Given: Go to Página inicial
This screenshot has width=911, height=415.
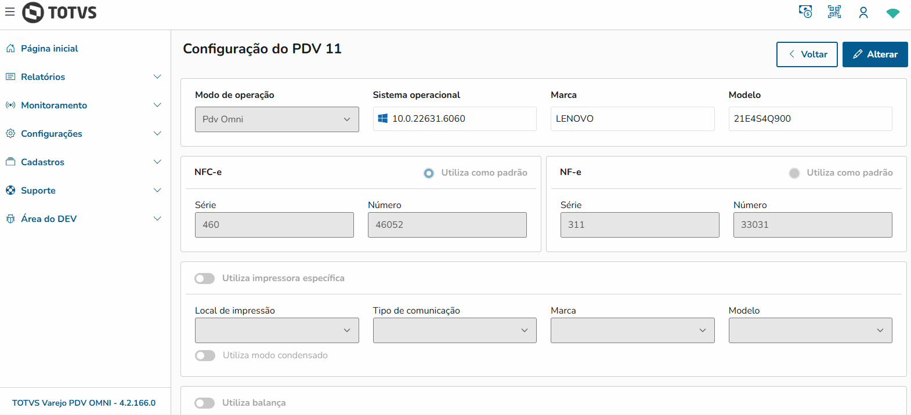Looking at the screenshot, I should (49, 49).
